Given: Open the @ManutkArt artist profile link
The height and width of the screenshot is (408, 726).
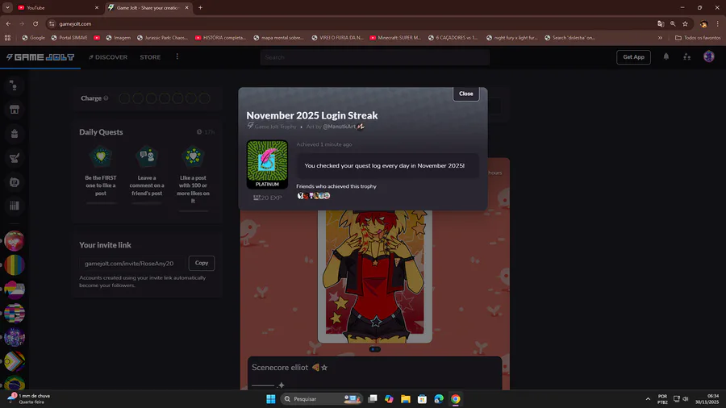Looking at the screenshot, I should (x=339, y=127).
